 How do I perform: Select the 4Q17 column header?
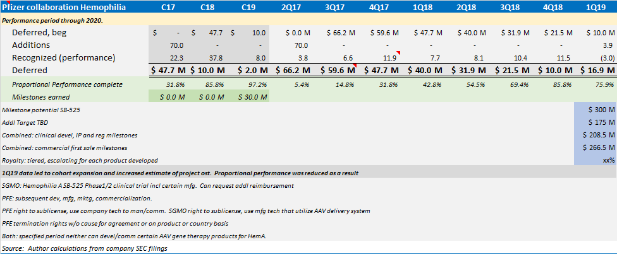coord(380,8)
